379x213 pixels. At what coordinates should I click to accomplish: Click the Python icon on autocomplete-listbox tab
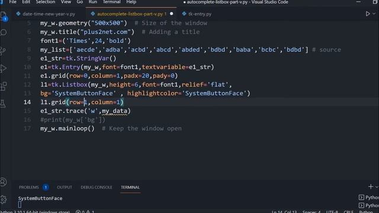click(93, 14)
